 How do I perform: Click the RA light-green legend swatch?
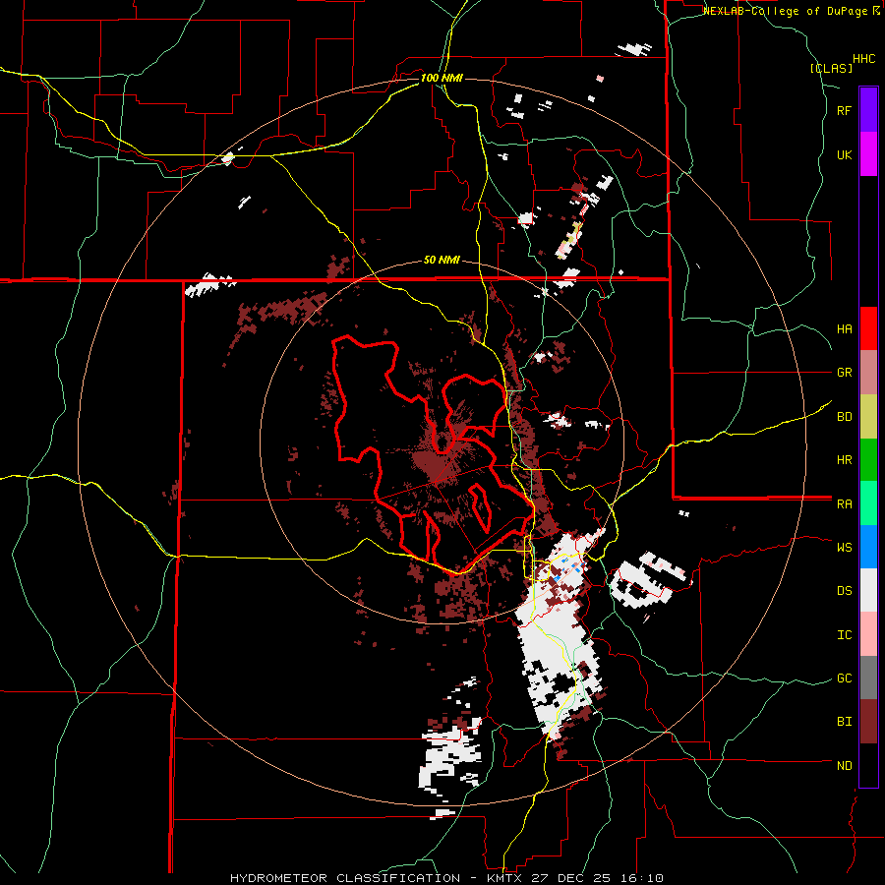868,503
